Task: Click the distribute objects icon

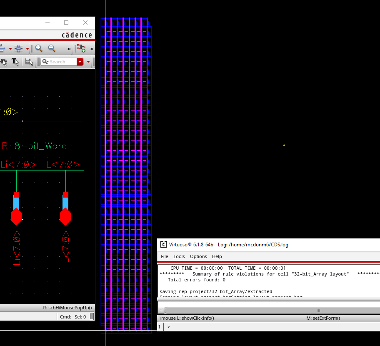Action: coord(19,49)
